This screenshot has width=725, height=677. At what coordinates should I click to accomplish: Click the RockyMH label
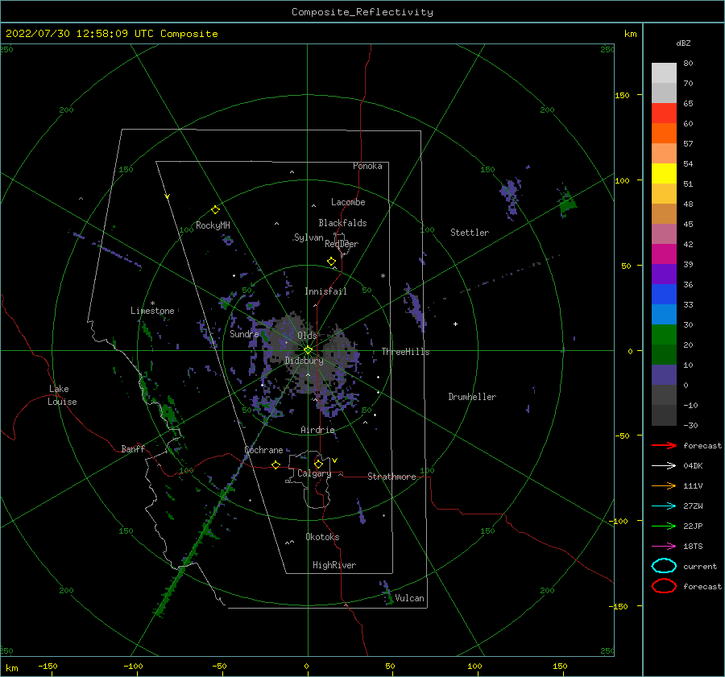coord(213,225)
